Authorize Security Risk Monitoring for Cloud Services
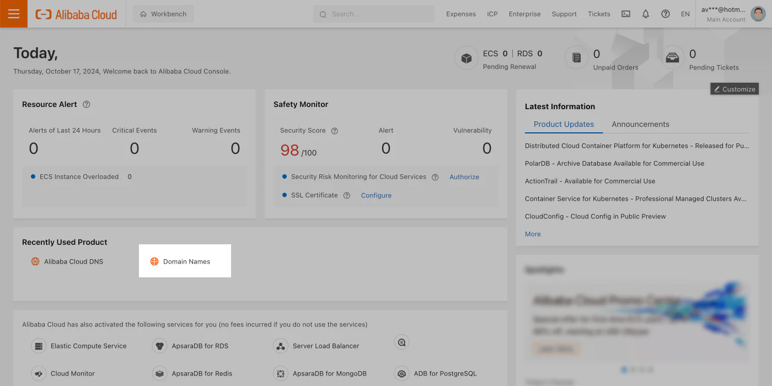The width and height of the screenshot is (772, 386). (x=464, y=177)
